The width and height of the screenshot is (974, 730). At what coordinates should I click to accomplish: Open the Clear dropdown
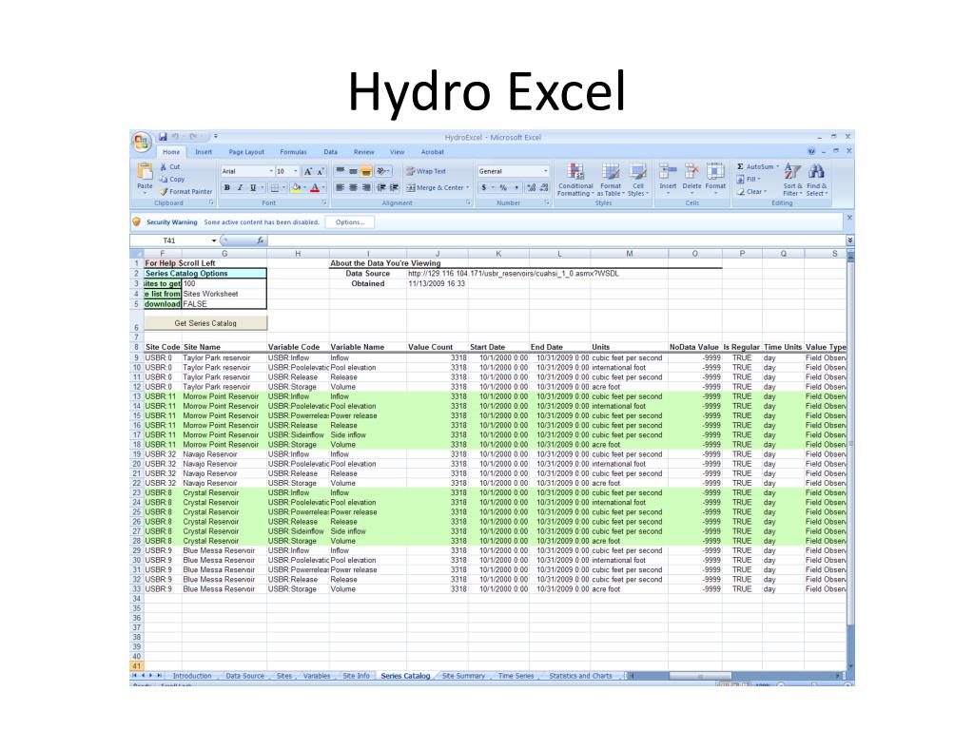(x=751, y=191)
